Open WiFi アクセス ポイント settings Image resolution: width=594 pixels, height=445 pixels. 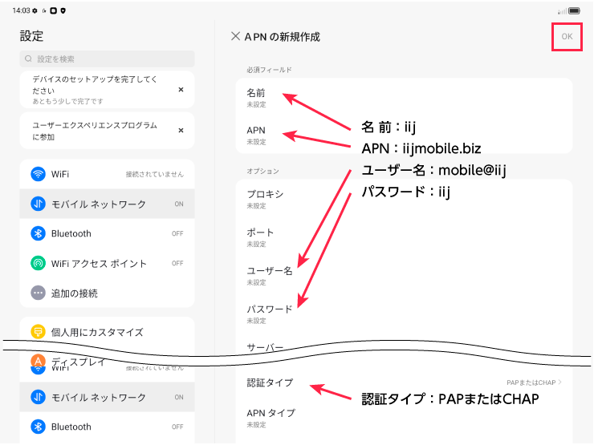point(108,263)
